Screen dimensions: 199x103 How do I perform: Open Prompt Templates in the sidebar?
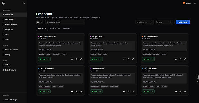click(x=13, y=24)
